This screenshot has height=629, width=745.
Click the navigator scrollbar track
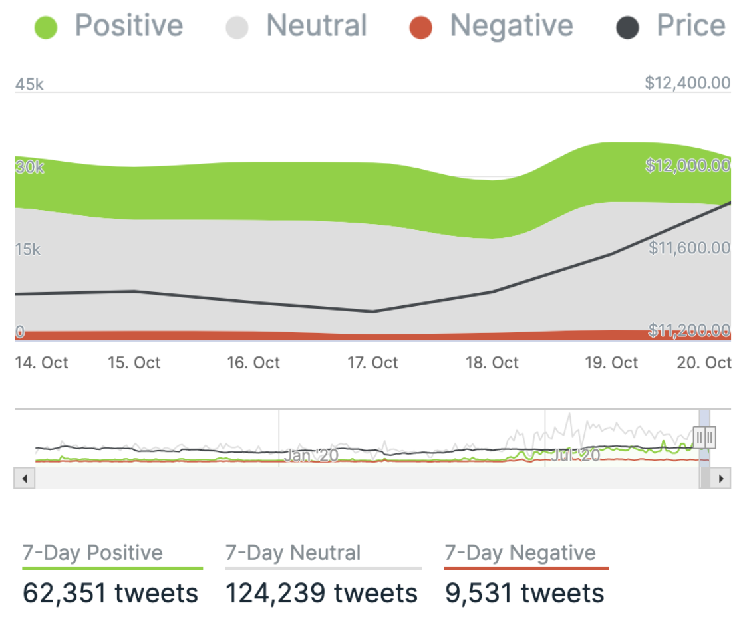pos(359,479)
